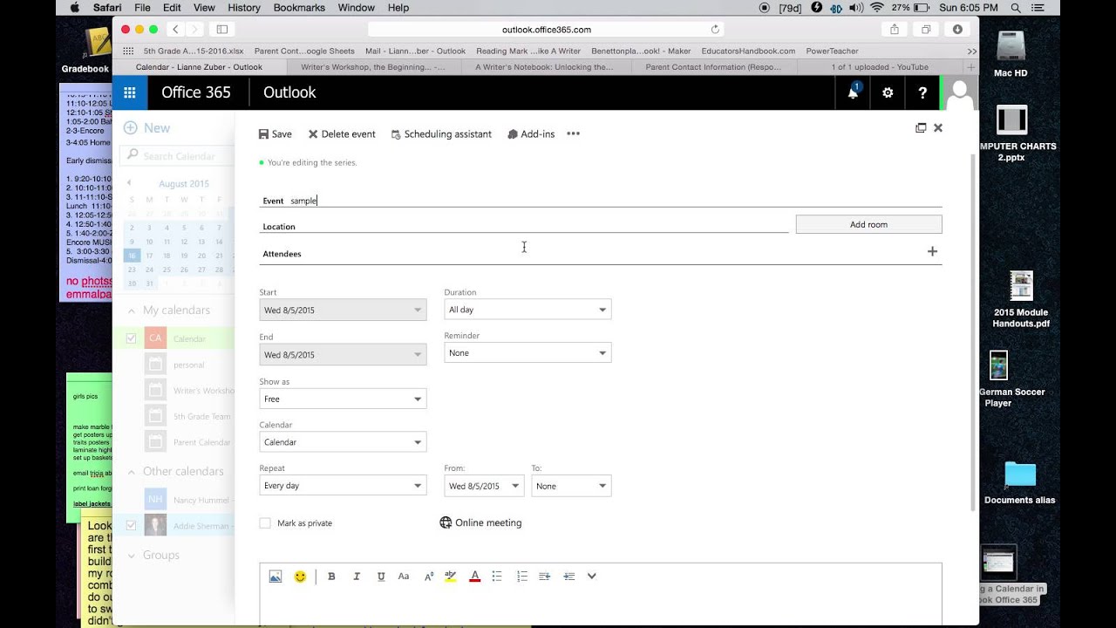Toggle underline formatting

[381, 577]
